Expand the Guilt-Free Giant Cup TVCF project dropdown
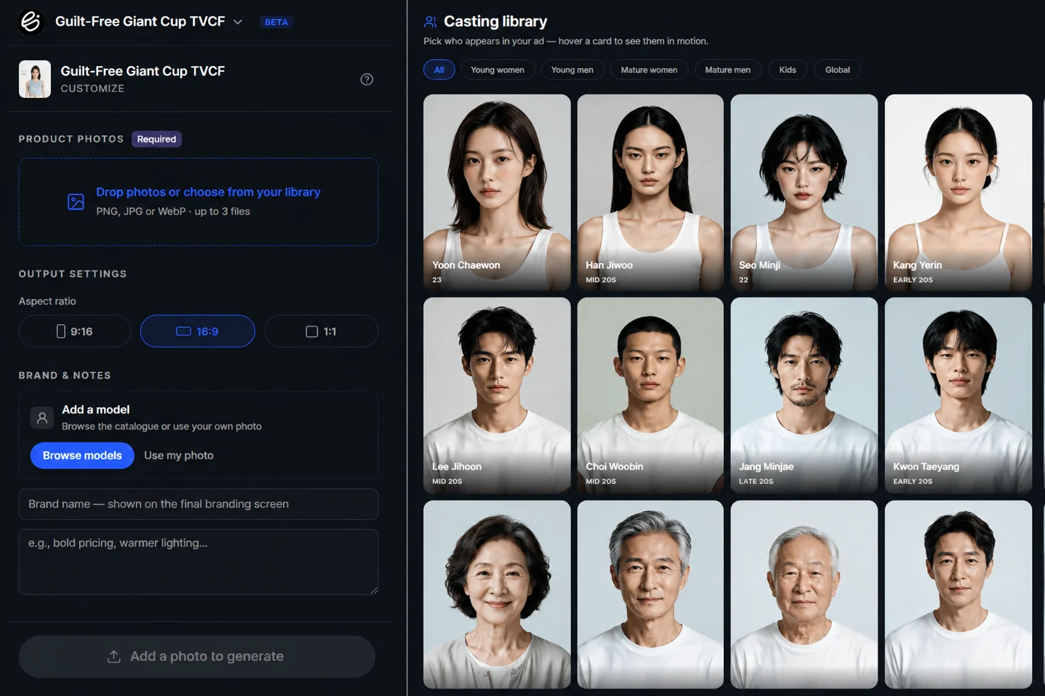Image resolution: width=1045 pixels, height=696 pixels. [x=237, y=22]
